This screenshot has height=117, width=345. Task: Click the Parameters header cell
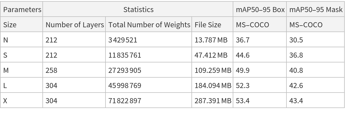tap(22, 10)
